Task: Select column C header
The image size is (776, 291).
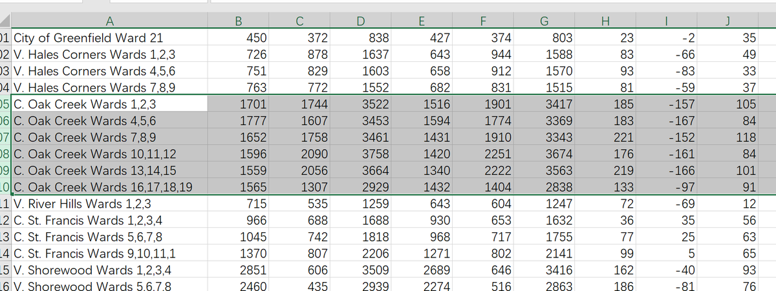Action: point(299,21)
